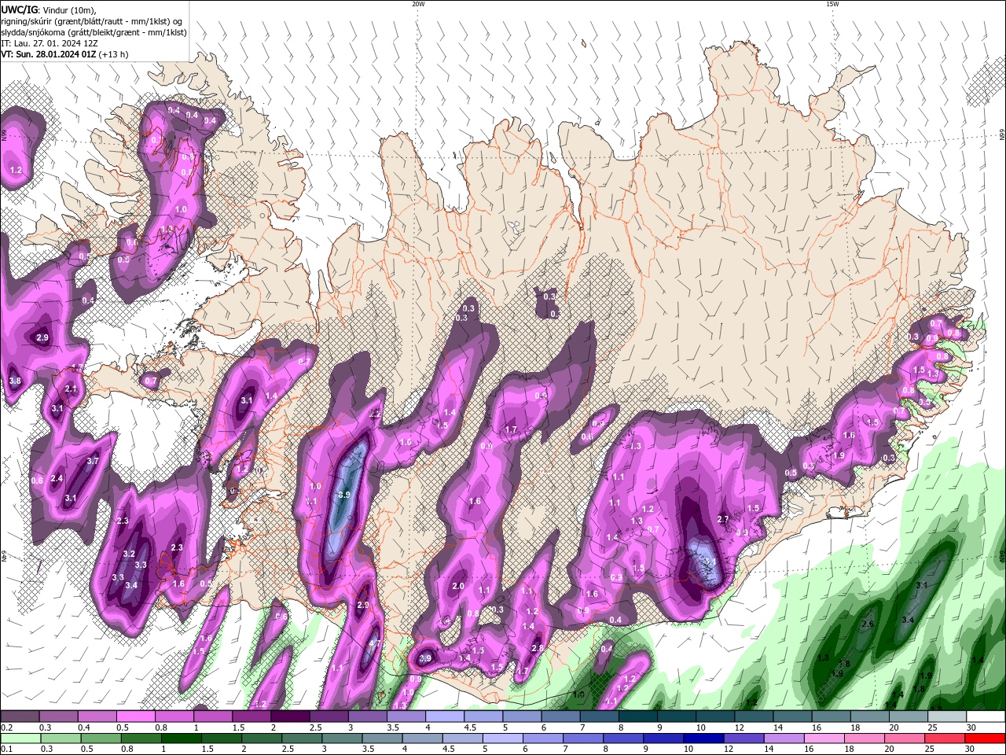Click the '15W' longitude label

tap(832, 4)
